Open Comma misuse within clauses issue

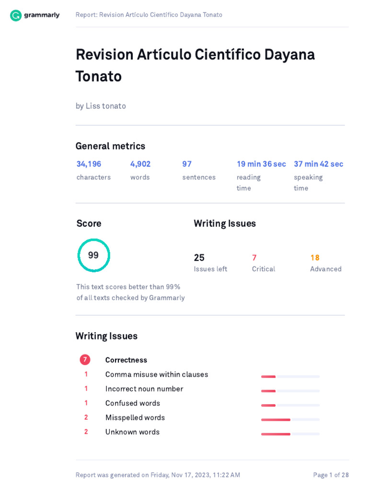pos(157,374)
